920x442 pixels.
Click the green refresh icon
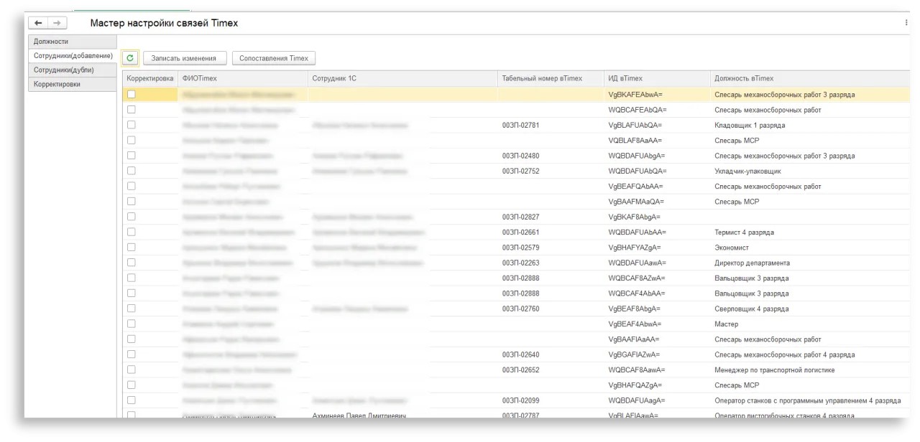tap(130, 58)
